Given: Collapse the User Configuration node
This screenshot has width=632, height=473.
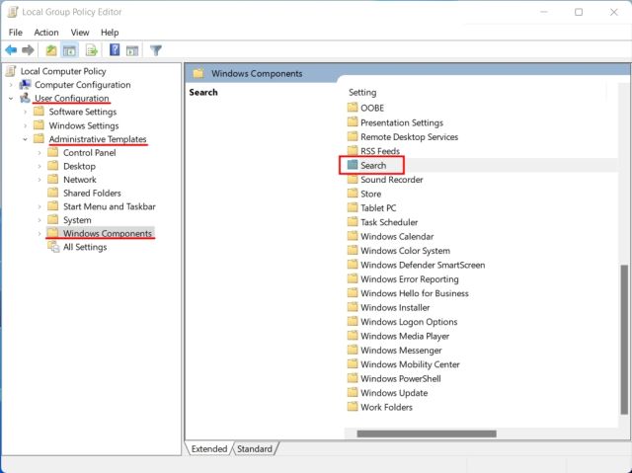Looking at the screenshot, I should coord(11,99).
